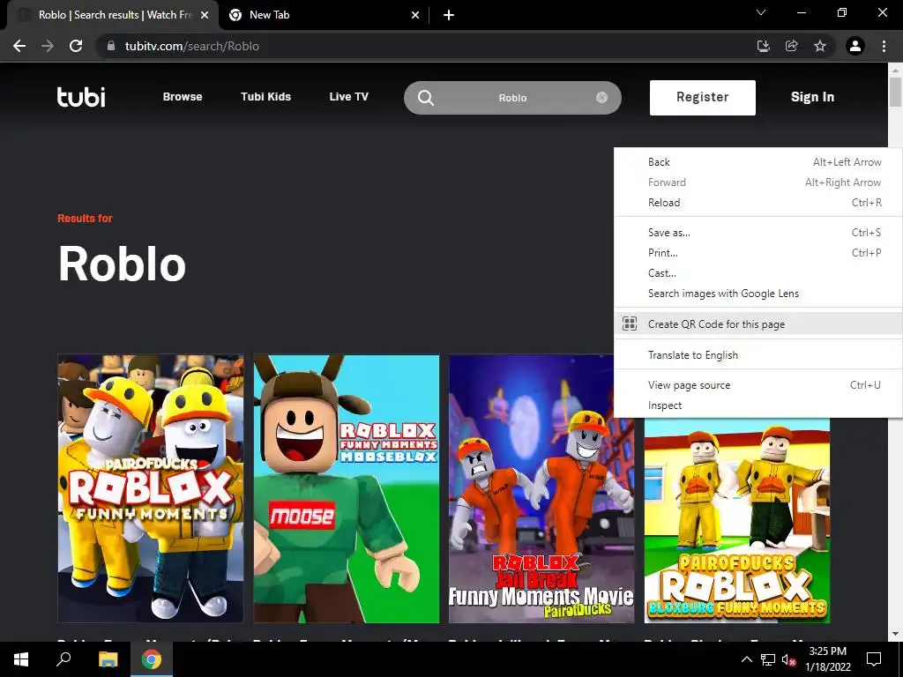Open the Windows Start menu
903x677 pixels.
[x=21, y=659]
